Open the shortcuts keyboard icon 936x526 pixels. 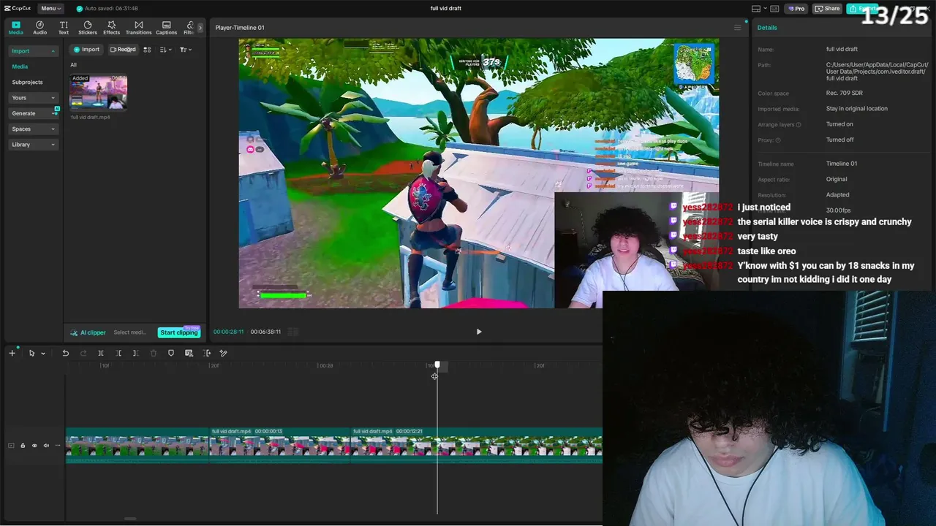[x=775, y=9]
